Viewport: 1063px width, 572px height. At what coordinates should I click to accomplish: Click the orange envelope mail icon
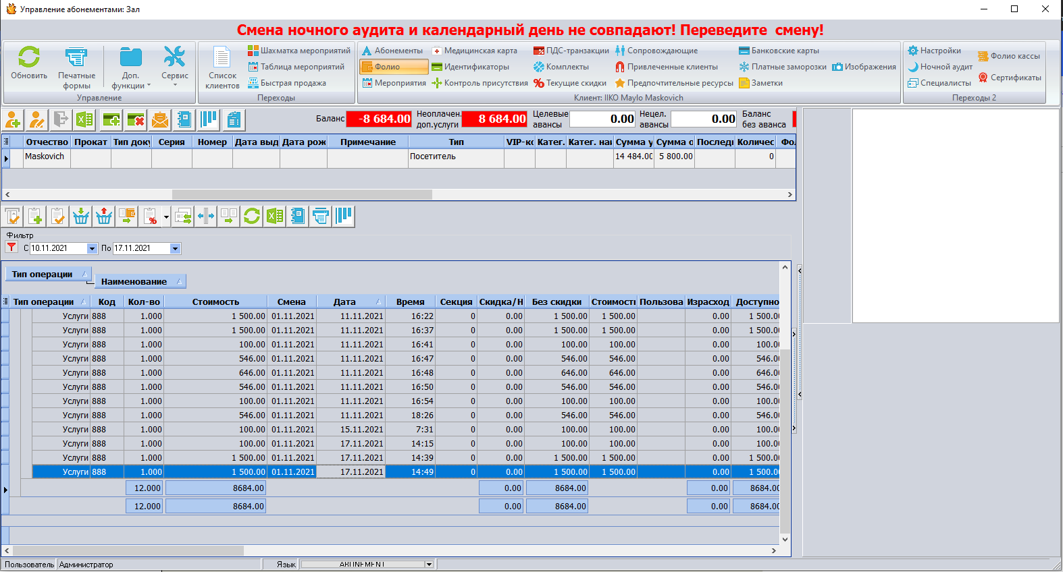pos(160,120)
